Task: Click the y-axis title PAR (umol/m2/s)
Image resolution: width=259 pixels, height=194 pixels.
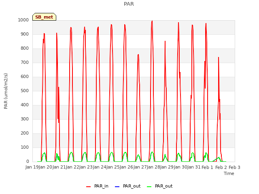Action: [x=6, y=91]
